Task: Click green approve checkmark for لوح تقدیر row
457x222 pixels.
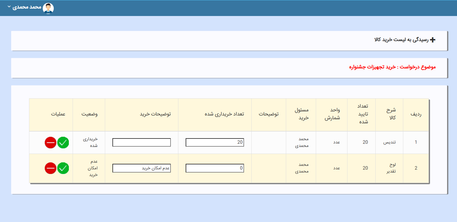Action: [x=63, y=168]
